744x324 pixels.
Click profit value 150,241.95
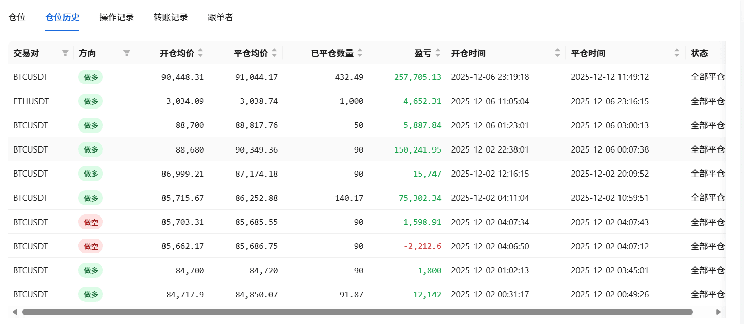coord(418,149)
